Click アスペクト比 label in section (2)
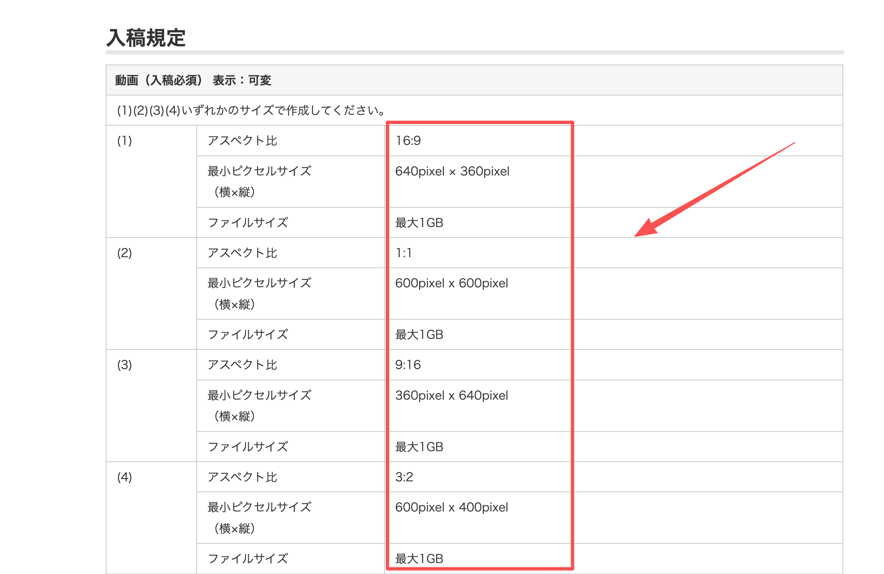Image resolution: width=884 pixels, height=574 pixels. [242, 253]
